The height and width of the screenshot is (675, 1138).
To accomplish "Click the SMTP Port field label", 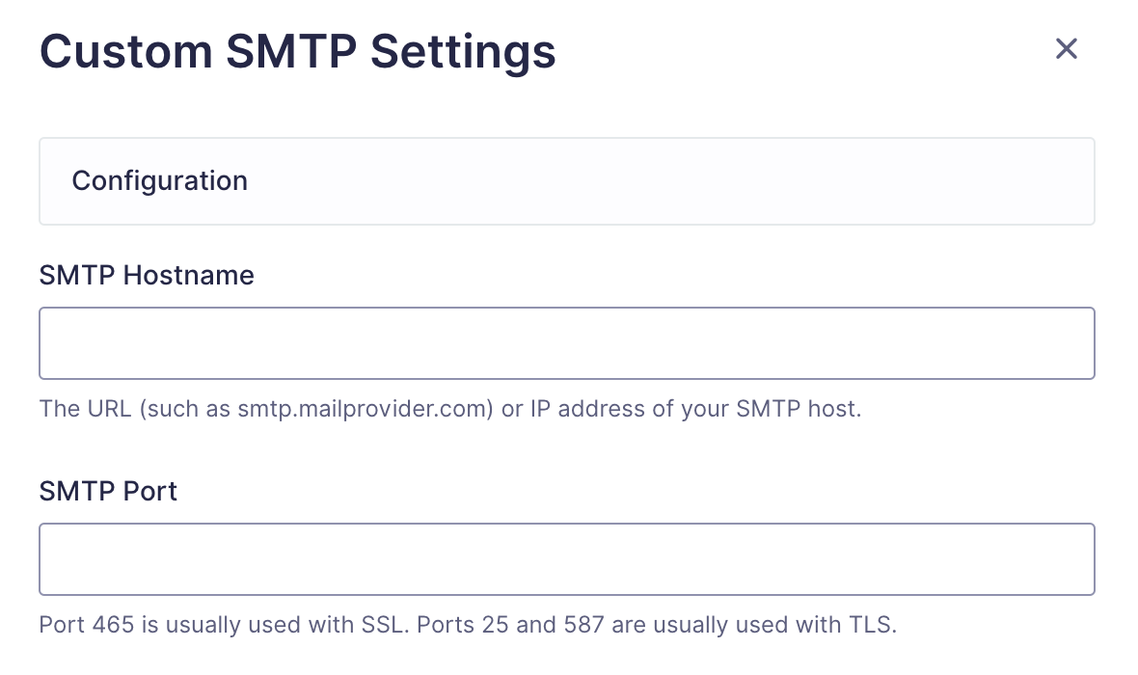I will coord(108,491).
